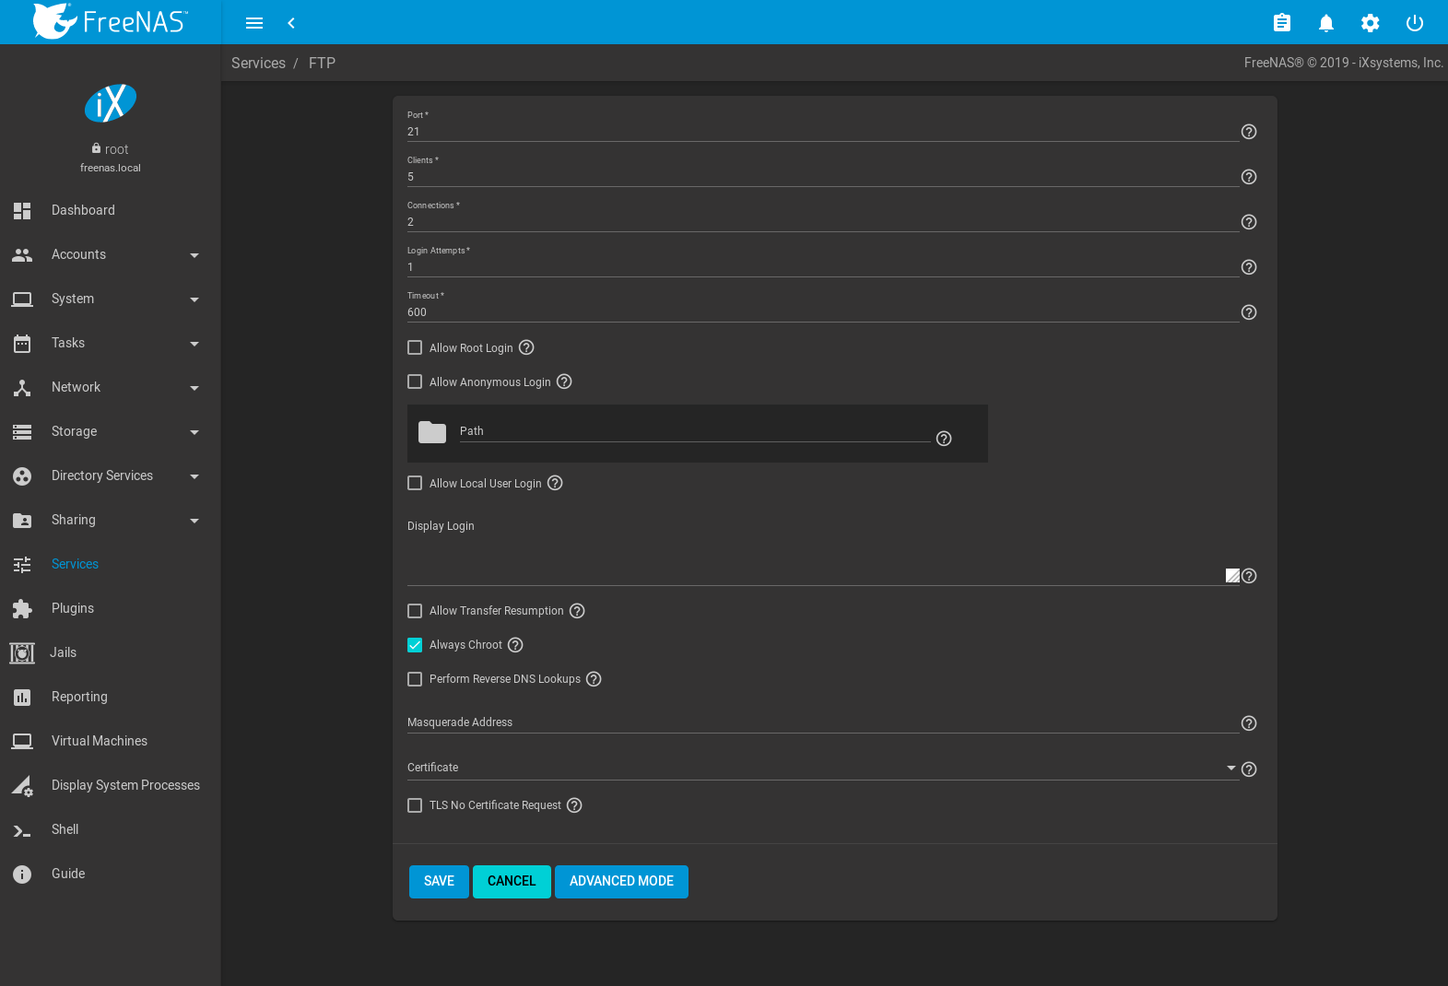Open Services in the sidebar
1448x986 pixels.
[x=111, y=564]
